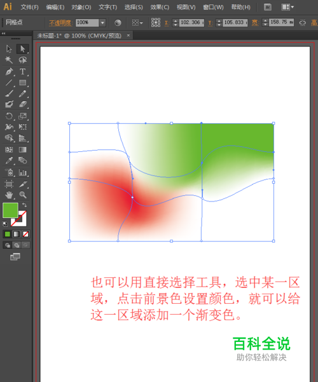This screenshot has width=318, height=382.
Task: Select the Lasso tool
Action: [x=23, y=60]
